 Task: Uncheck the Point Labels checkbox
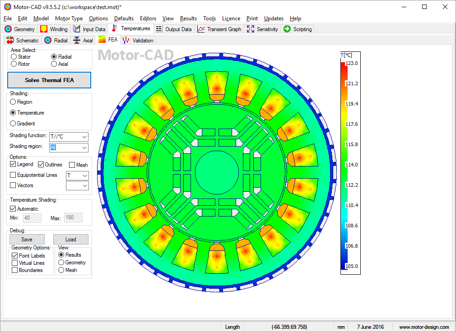pyautogui.click(x=14, y=256)
